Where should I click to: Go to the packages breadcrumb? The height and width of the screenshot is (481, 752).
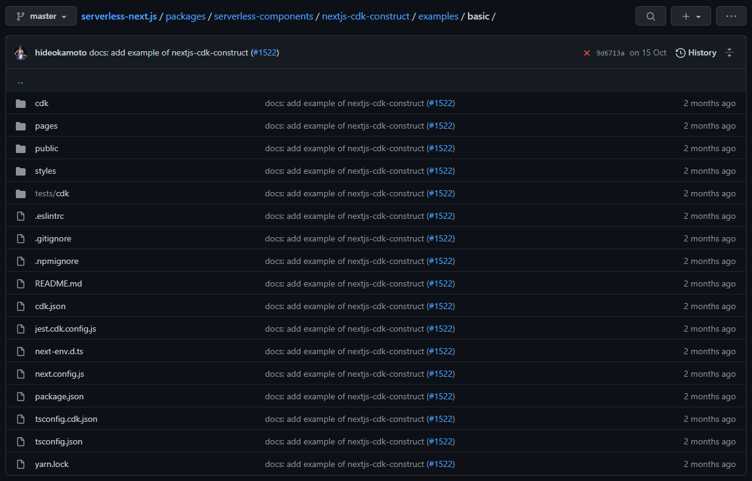[185, 16]
